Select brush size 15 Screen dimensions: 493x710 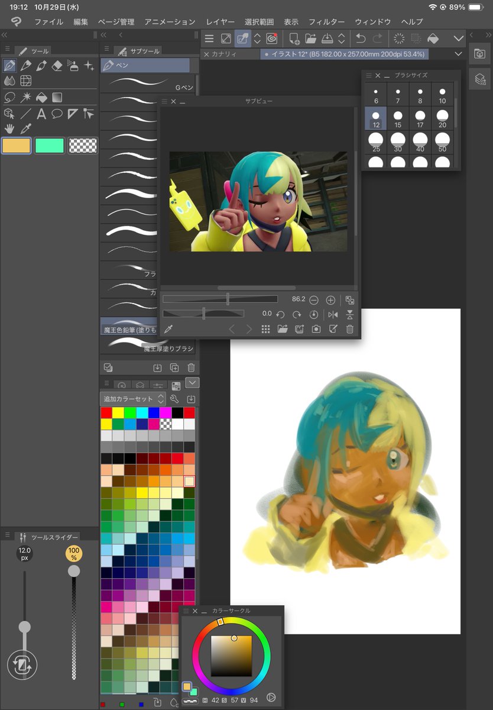(x=398, y=117)
